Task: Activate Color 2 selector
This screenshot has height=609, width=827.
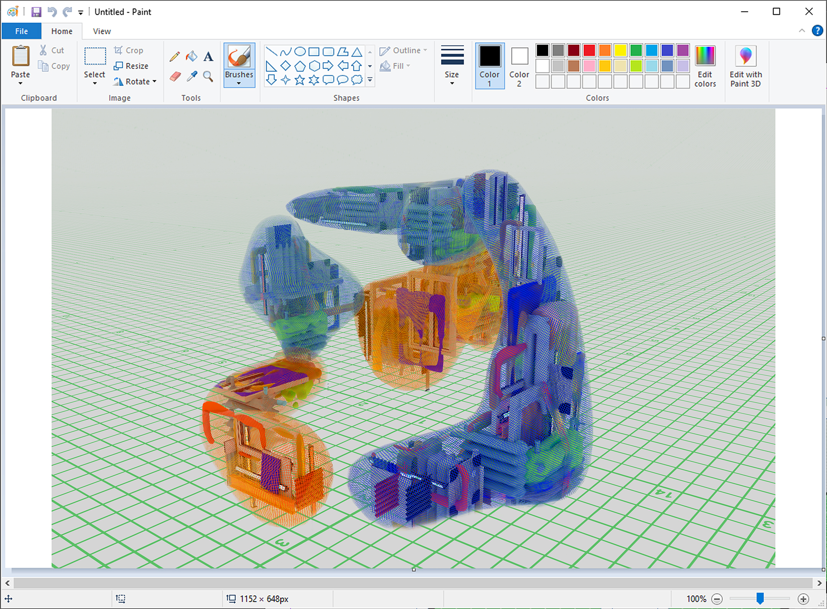Action: click(519, 66)
